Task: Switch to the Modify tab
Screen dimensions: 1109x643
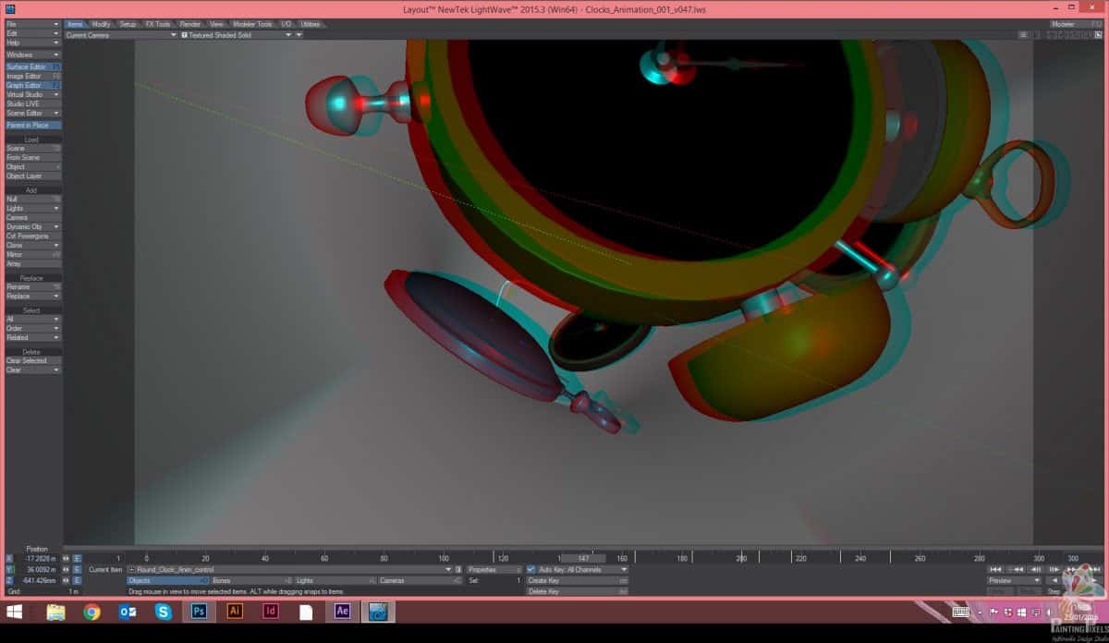Action: 101,24
